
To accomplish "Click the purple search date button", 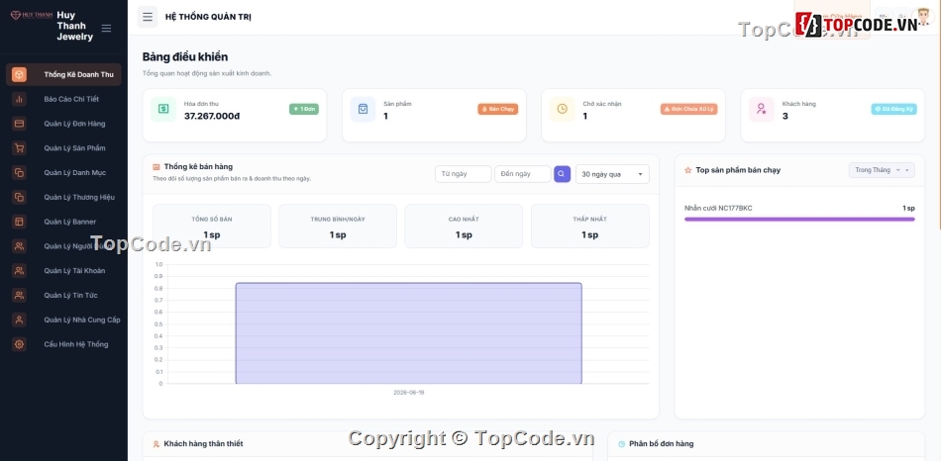I will 562,174.
